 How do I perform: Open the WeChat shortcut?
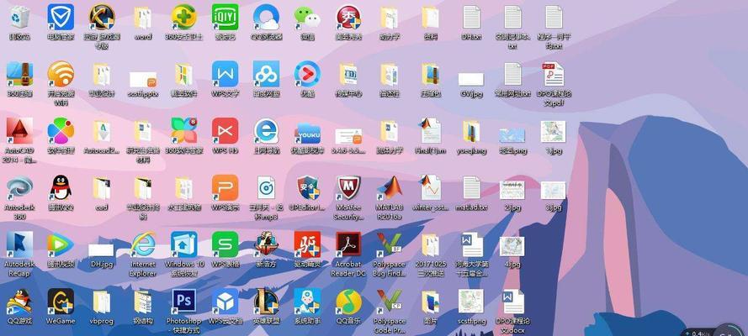(x=307, y=18)
